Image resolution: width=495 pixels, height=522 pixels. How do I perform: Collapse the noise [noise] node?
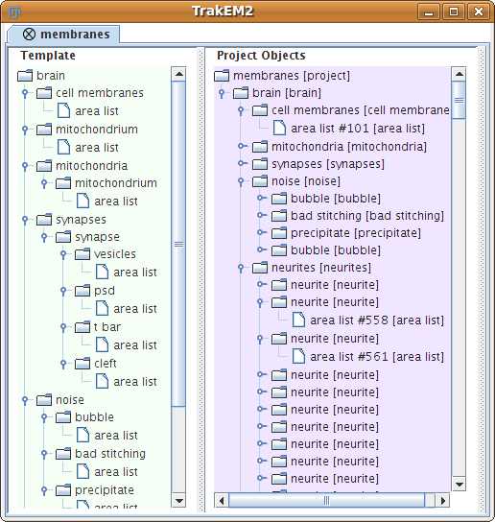tap(242, 181)
